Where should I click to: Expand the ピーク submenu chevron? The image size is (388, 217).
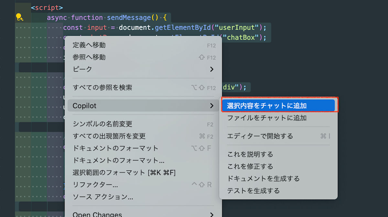pos(212,69)
